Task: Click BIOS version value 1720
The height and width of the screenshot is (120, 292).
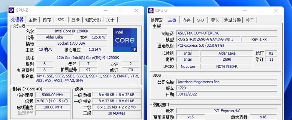Action: (227, 88)
